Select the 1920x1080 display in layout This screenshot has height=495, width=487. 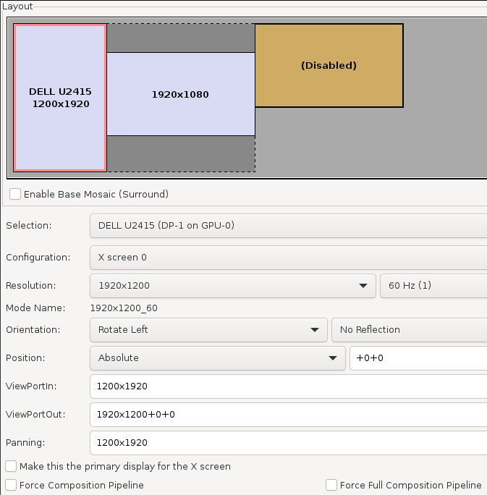(x=181, y=94)
